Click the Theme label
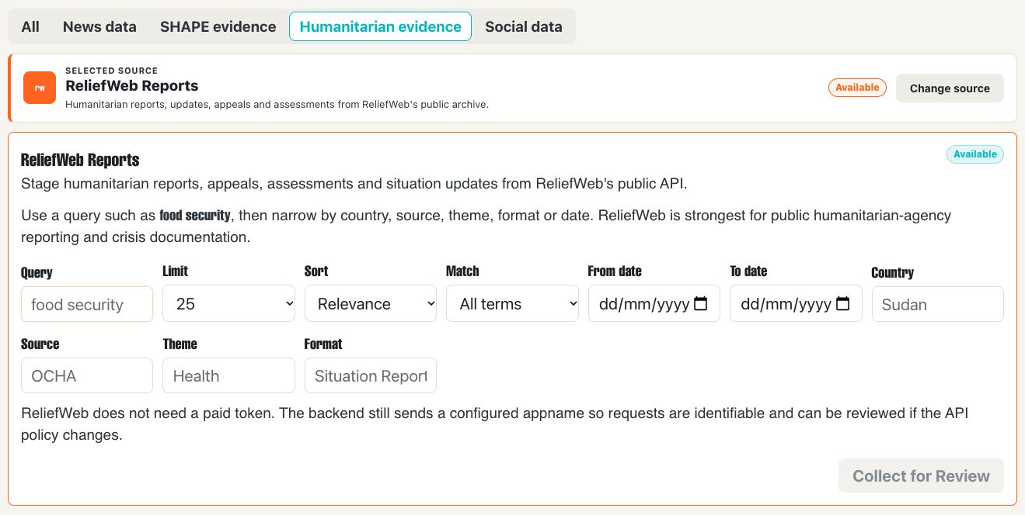1025x515 pixels. 180,344
